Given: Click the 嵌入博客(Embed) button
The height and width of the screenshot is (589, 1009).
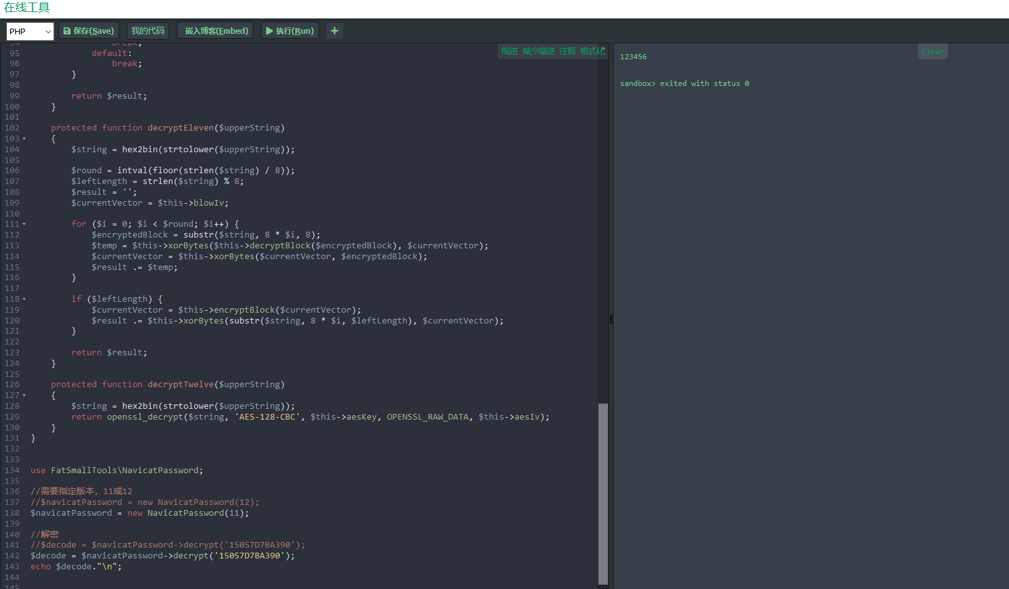Looking at the screenshot, I should point(216,31).
